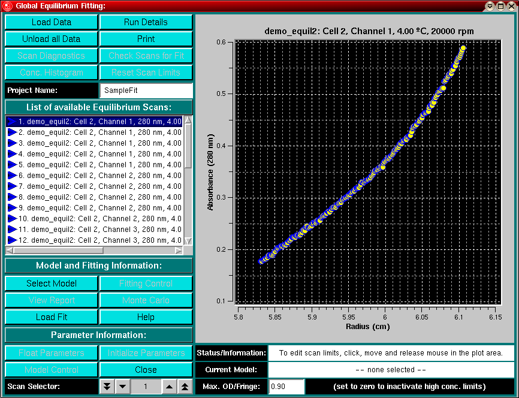Click the Select Model button
The width and height of the screenshot is (519, 398).
[x=52, y=284]
